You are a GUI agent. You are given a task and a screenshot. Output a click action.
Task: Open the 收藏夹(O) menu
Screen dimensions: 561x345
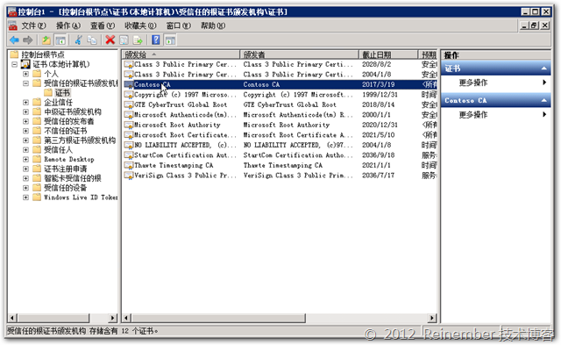click(x=140, y=25)
